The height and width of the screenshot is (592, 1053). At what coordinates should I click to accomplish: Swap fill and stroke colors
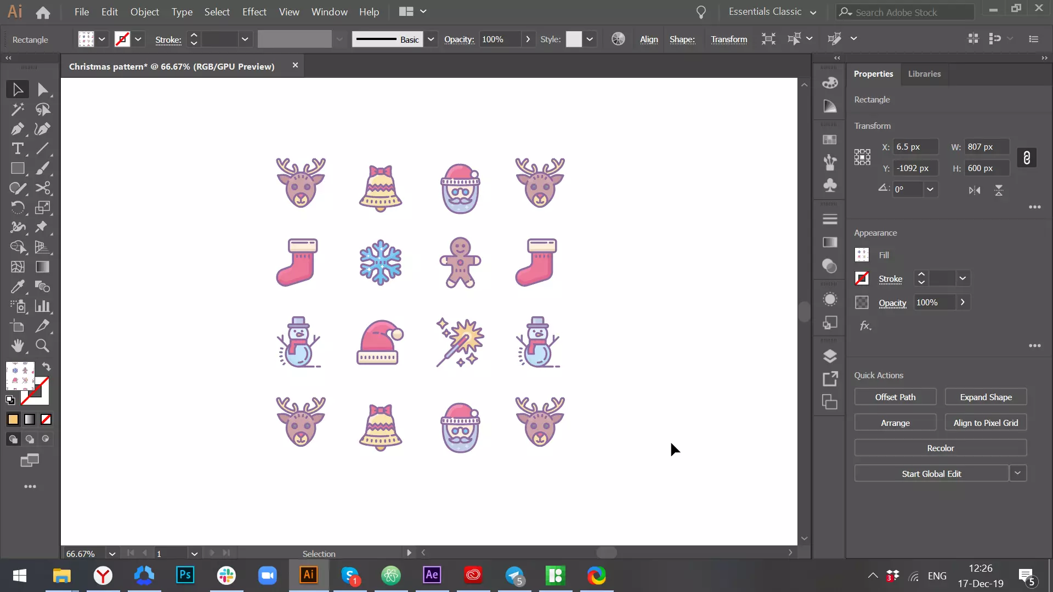[47, 367]
